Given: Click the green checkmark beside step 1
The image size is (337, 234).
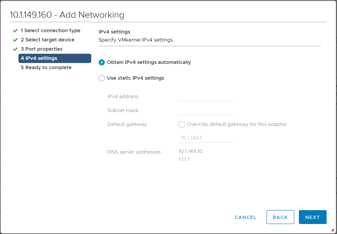Looking at the screenshot, I should 16,30.
